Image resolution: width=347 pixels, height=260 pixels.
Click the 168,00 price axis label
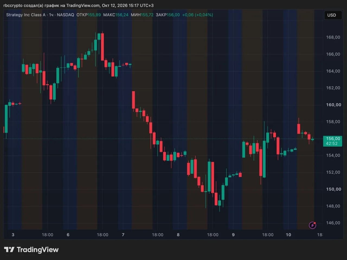pos(333,37)
